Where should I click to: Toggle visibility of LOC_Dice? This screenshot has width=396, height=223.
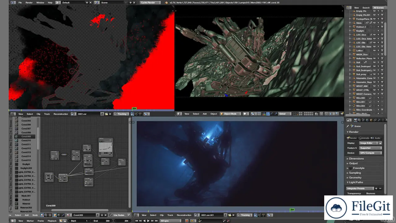point(374,35)
